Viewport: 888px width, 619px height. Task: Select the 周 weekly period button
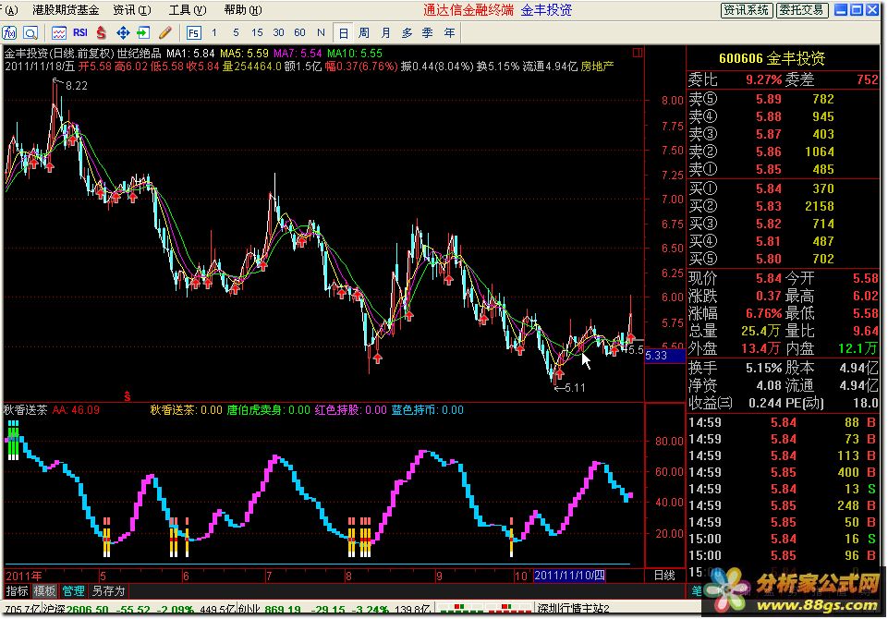click(x=364, y=33)
